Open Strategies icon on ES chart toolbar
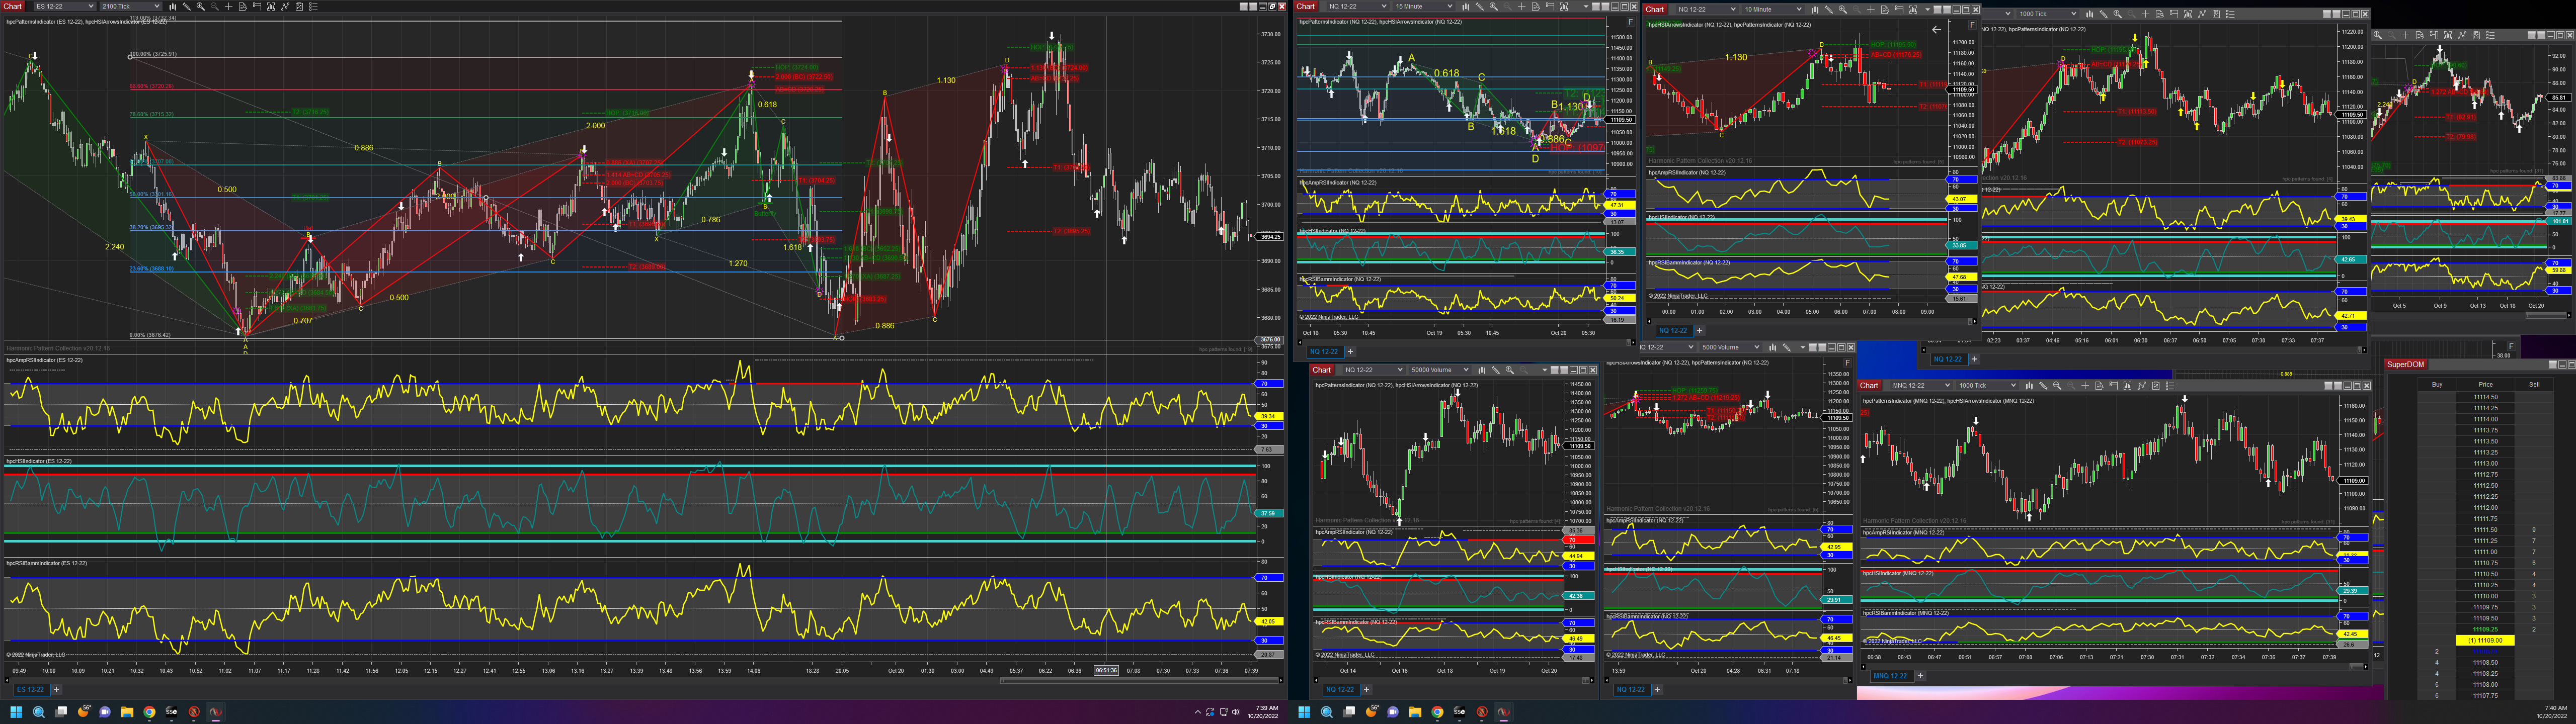 [300, 6]
